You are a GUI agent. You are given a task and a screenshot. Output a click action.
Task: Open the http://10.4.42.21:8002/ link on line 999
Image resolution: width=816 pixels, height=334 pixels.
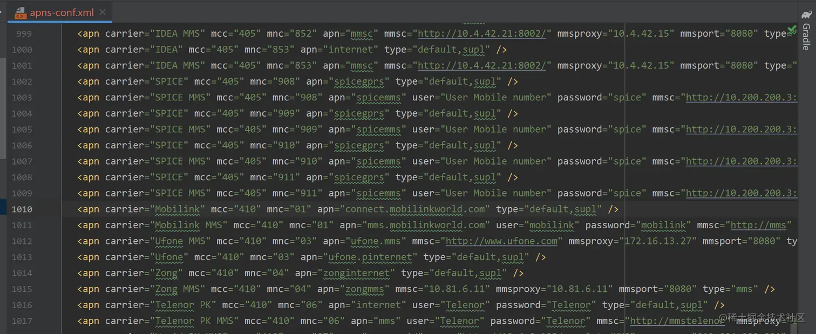482,33
